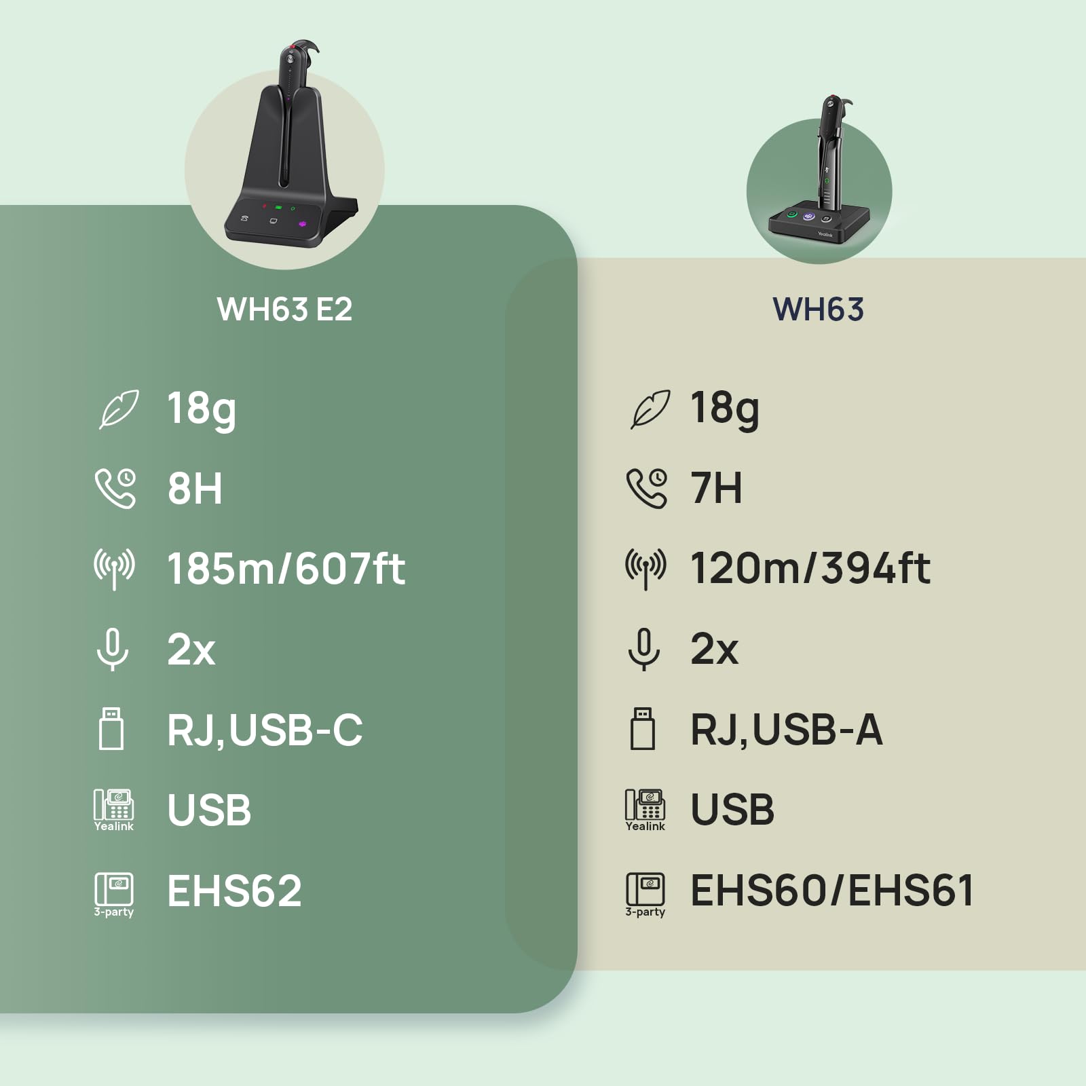The width and height of the screenshot is (1086, 1086).
Task: Click the 2x microphone value in the WH63 column
Action: click(x=715, y=649)
